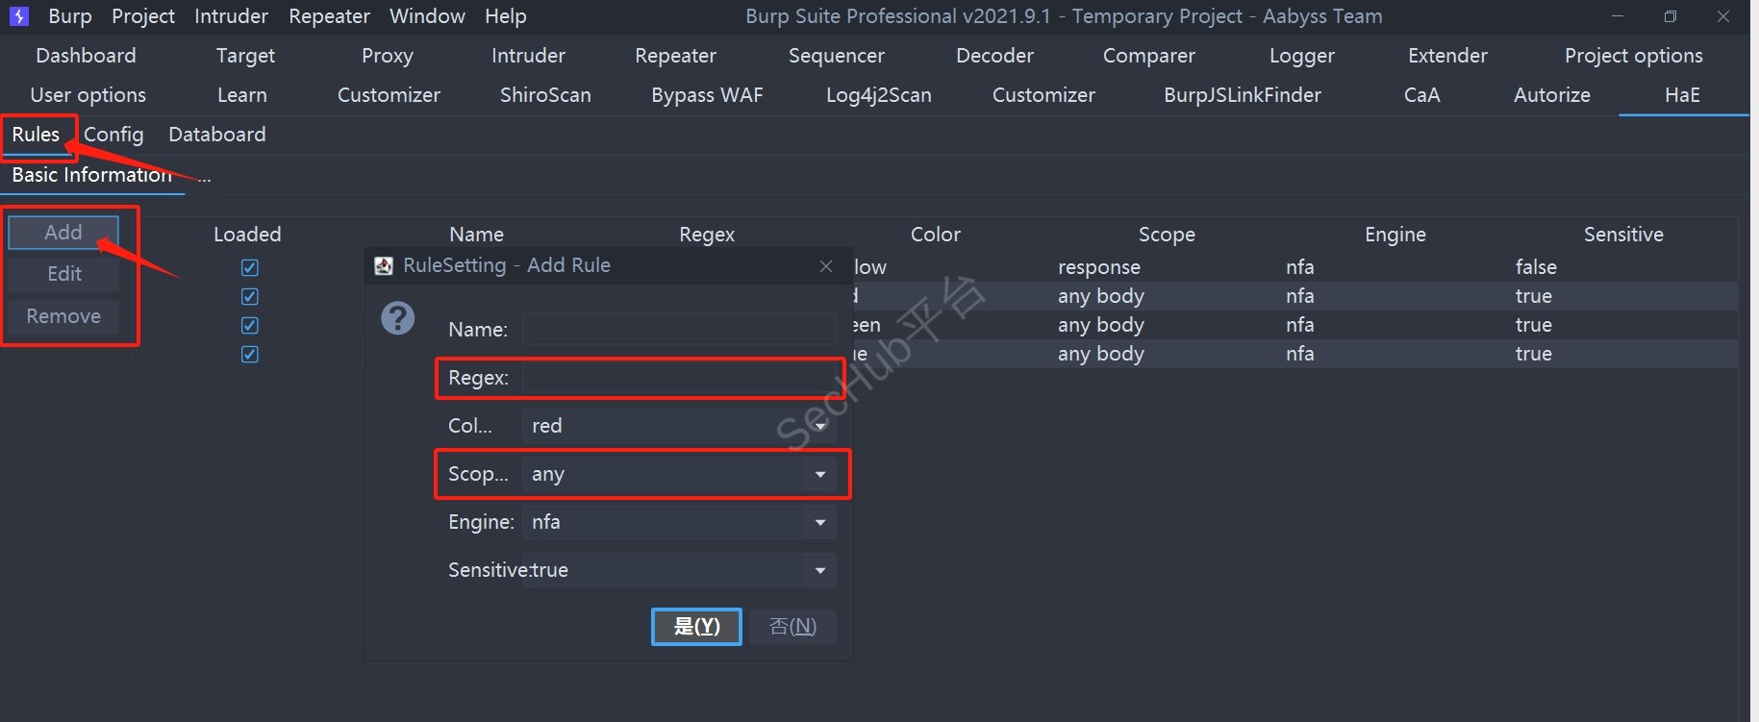Open the Databoard tab
The height and width of the screenshot is (722, 1759).
tap(217, 135)
